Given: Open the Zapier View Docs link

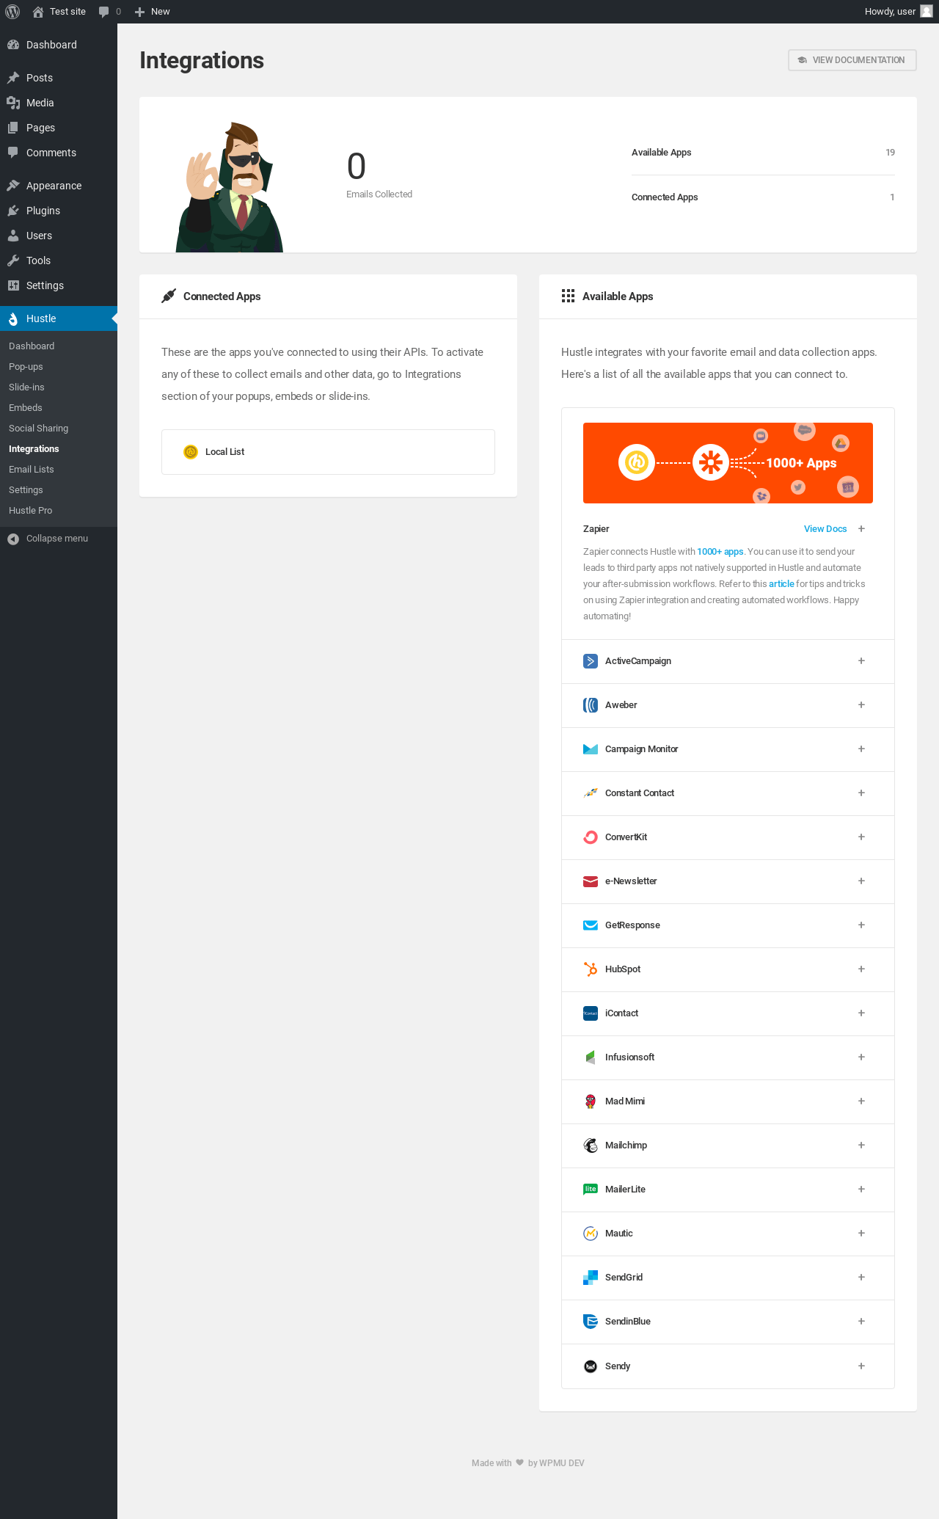Looking at the screenshot, I should tap(825, 529).
